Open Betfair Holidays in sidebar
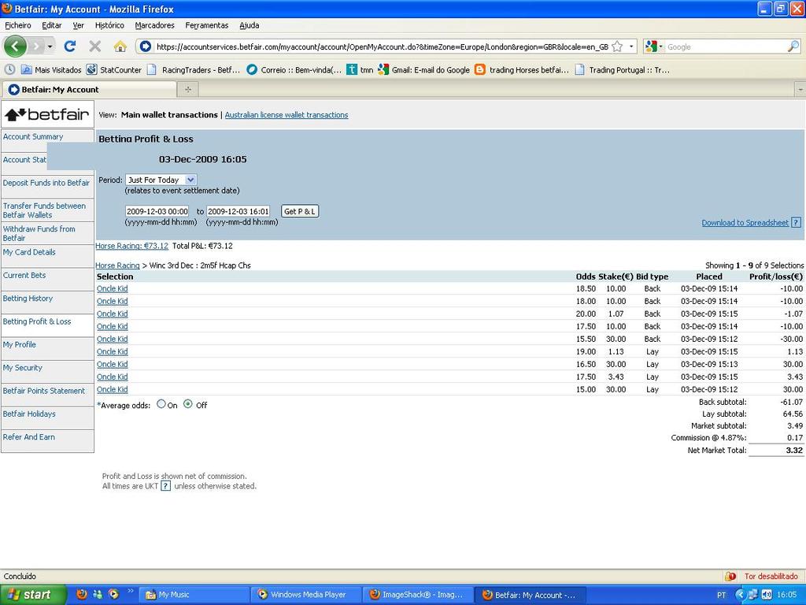 point(29,414)
